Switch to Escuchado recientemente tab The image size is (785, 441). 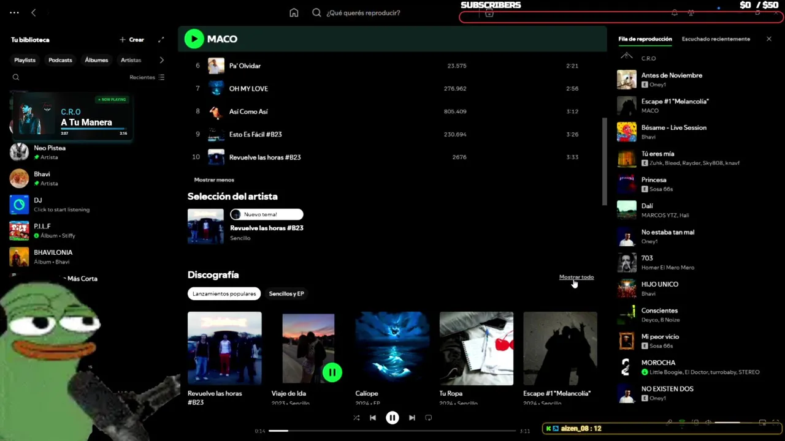click(716, 39)
